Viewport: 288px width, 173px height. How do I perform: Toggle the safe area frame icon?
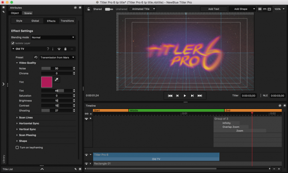pyautogui.click(x=269, y=9)
